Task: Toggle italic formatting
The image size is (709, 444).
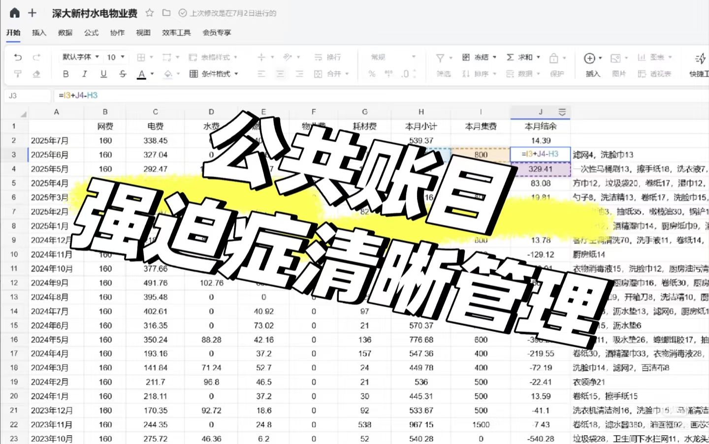Action: coord(84,74)
